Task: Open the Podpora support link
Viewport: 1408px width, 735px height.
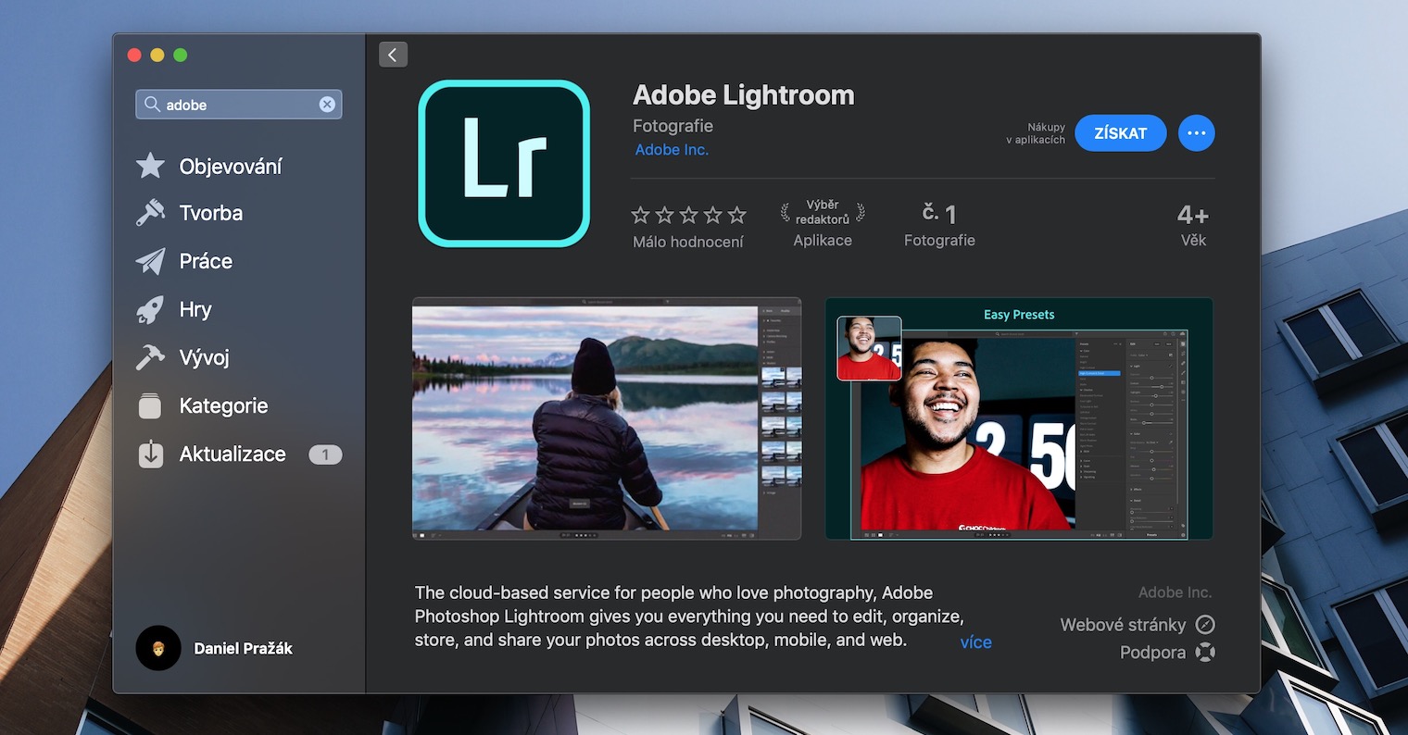Action: [x=1152, y=653]
